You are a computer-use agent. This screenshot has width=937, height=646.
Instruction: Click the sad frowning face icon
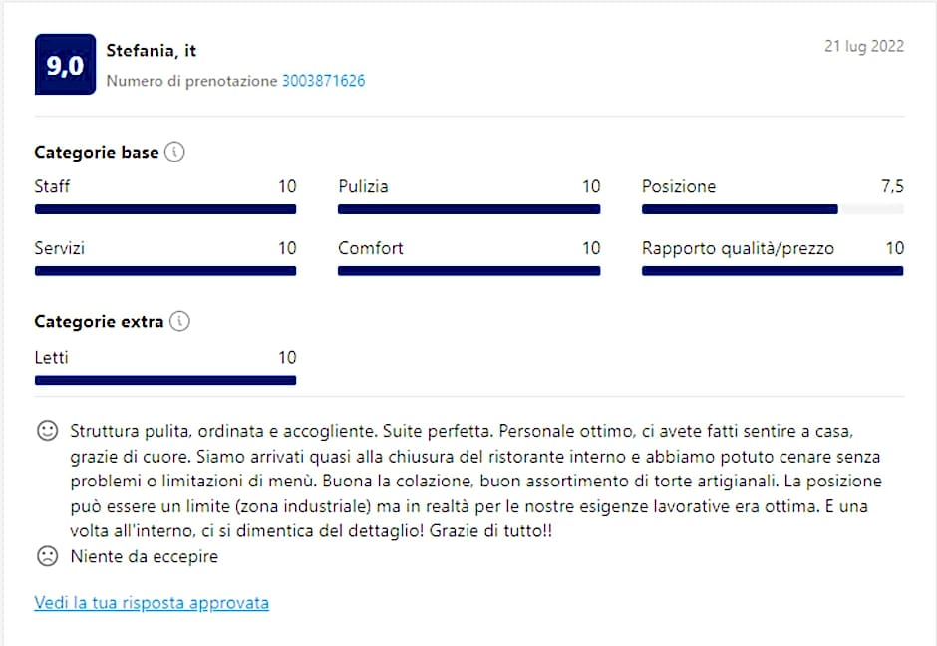(47, 557)
